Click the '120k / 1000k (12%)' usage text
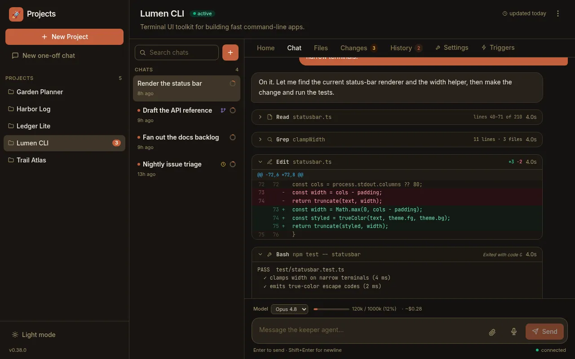The height and width of the screenshot is (359, 575). click(x=374, y=309)
